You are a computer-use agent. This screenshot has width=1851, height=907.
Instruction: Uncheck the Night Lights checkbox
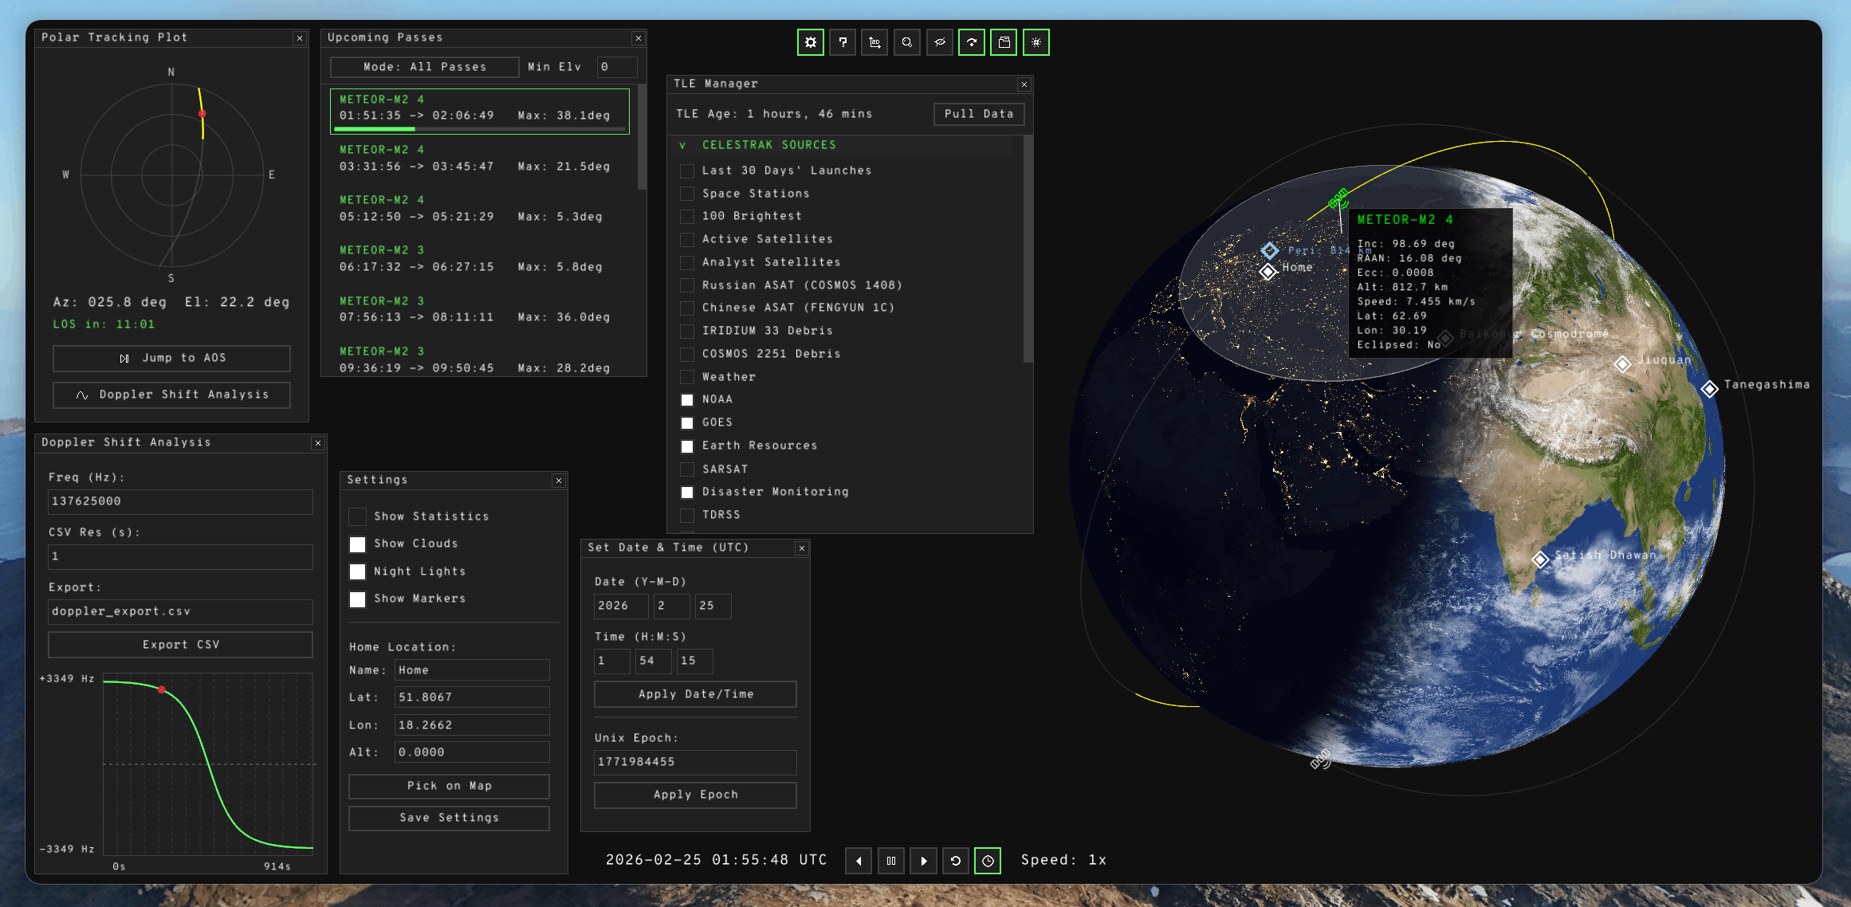coord(358,571)
